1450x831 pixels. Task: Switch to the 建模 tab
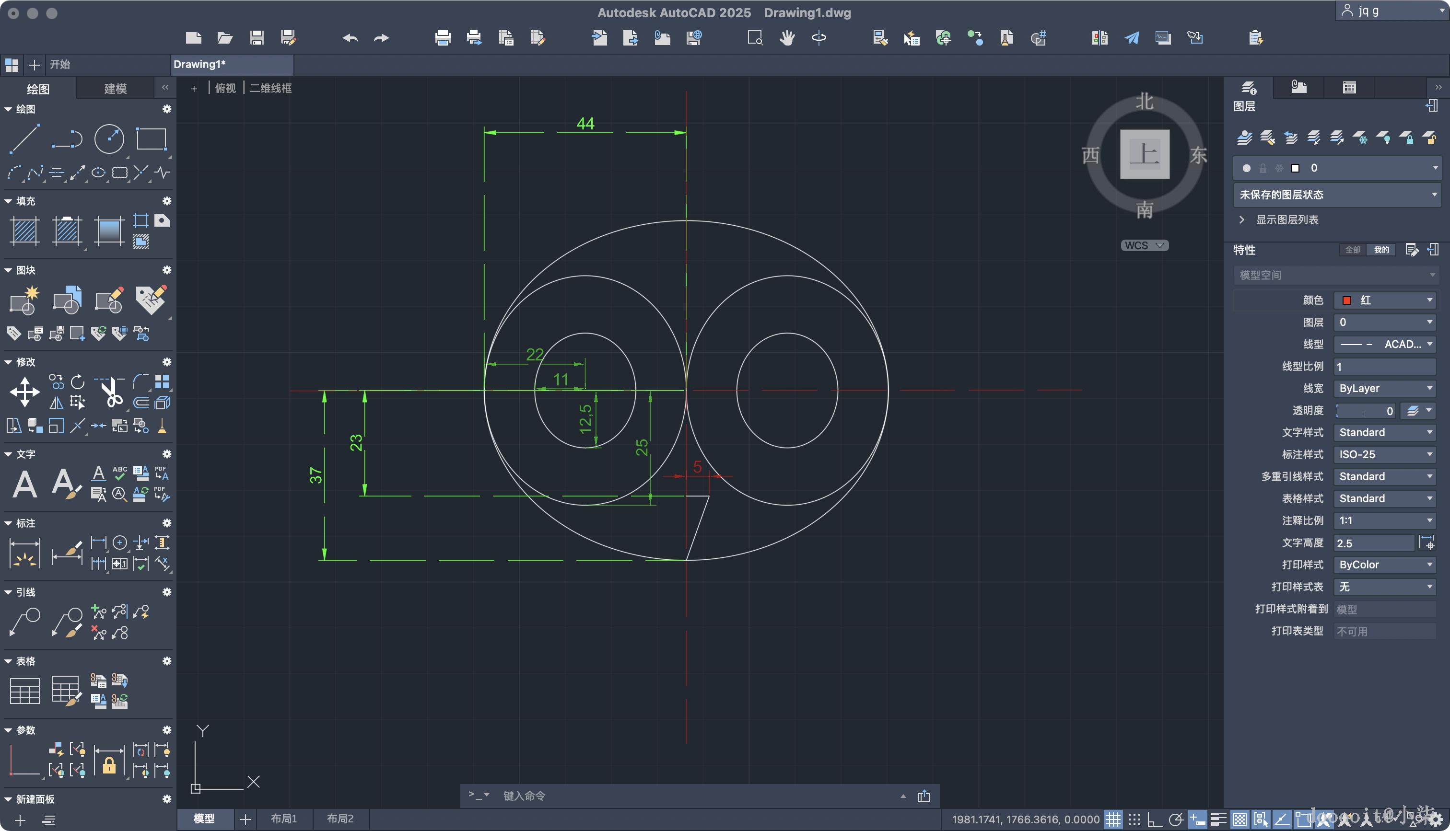pyautogui.click(x=115, y=89)
